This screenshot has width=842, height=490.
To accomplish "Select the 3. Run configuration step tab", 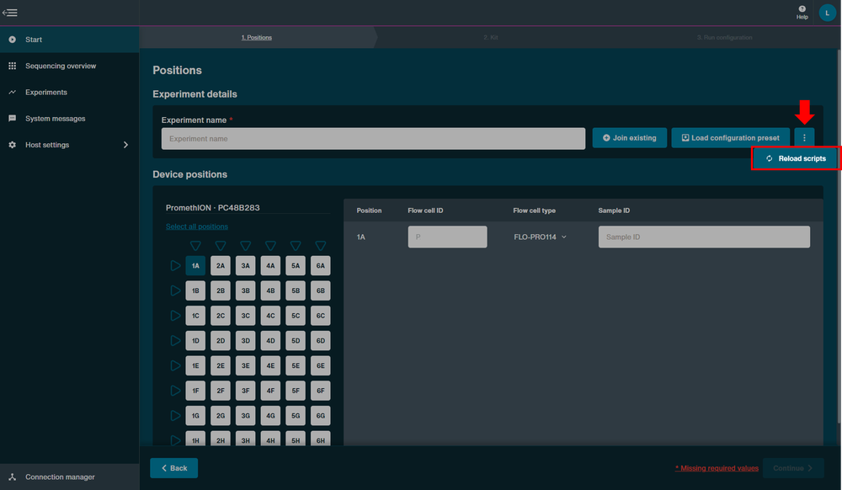I will (x=724, y=38).
